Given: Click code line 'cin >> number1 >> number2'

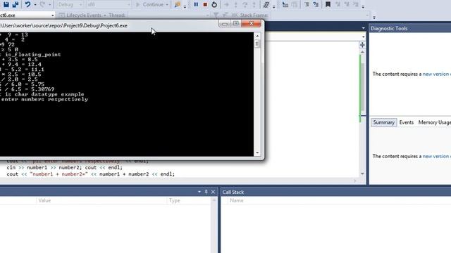Looking at the screenshot, I should [x=64, y=167].
